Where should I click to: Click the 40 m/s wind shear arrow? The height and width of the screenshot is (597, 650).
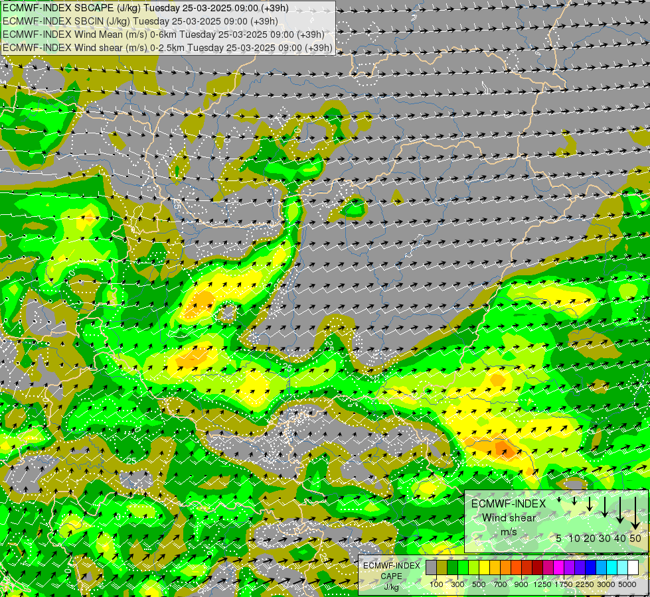tap(620, 510)
